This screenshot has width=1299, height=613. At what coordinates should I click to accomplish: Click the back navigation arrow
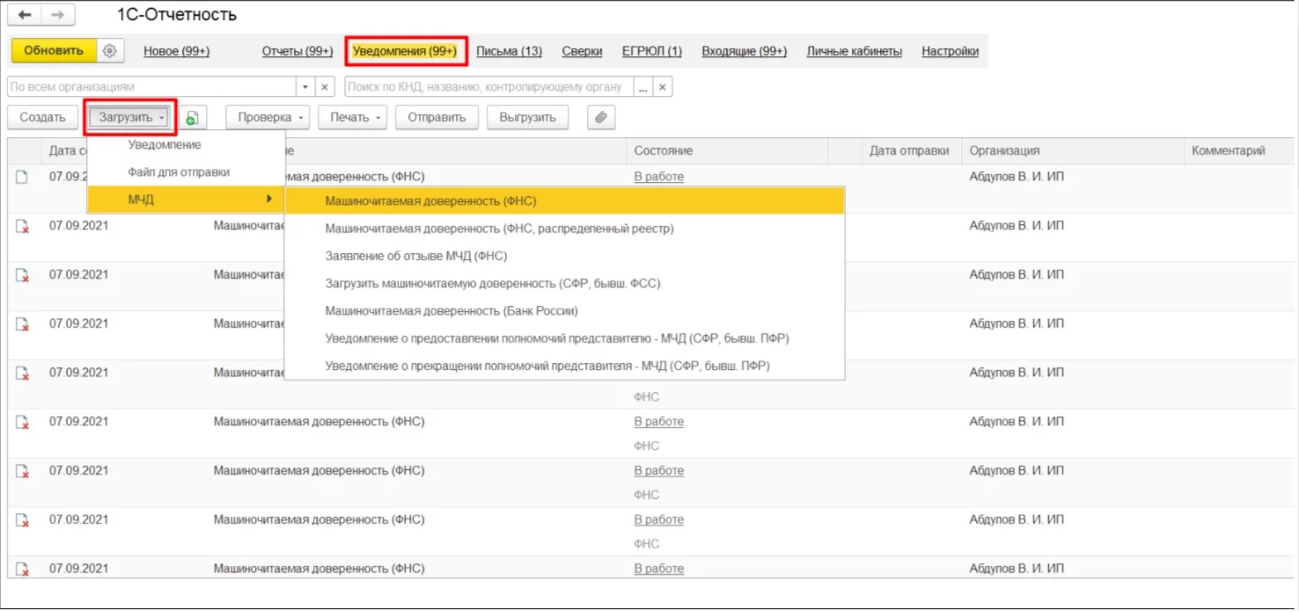click(25, 15)
